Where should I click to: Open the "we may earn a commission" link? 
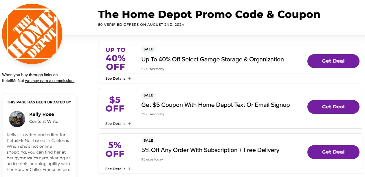point(49,81)
